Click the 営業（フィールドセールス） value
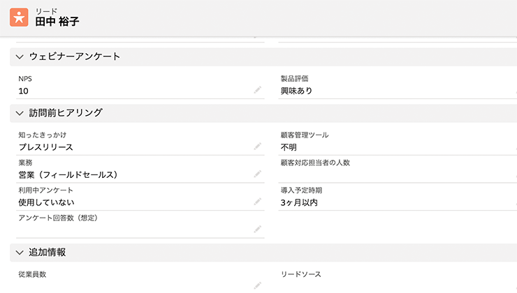Viewport: 517px width, 293px height. click(x=67, y=175)
